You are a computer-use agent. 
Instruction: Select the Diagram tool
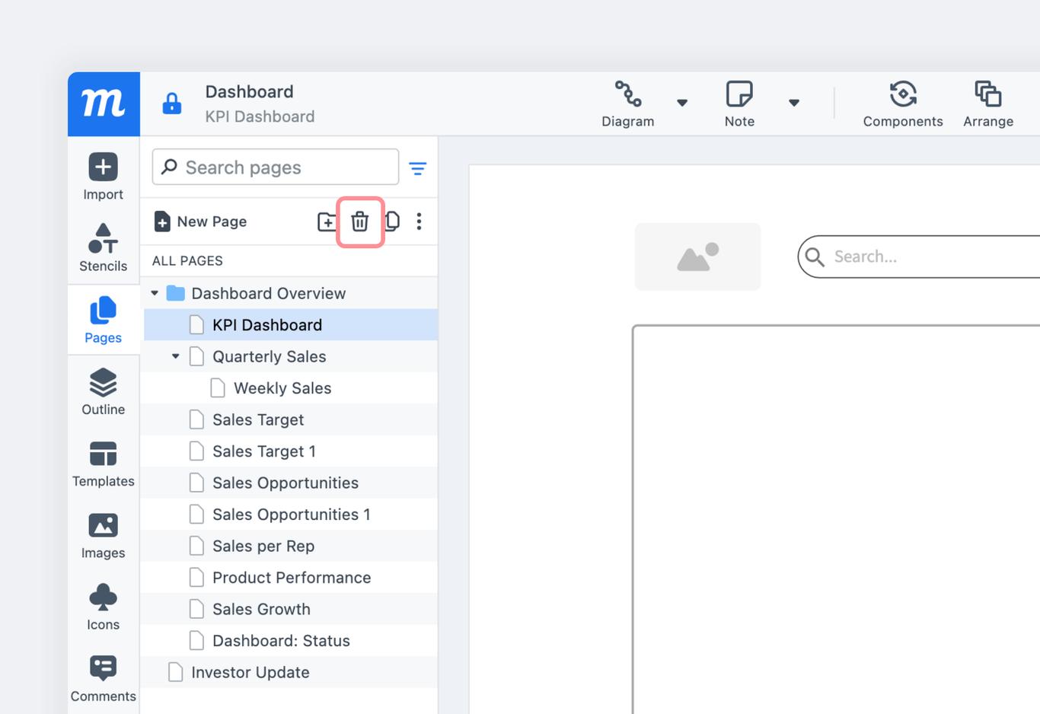pyautogui.click(x=628, y=104)
